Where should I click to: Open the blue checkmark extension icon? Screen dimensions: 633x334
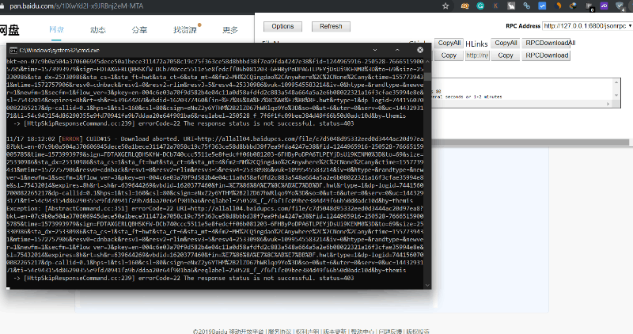(x=542, y=6)
